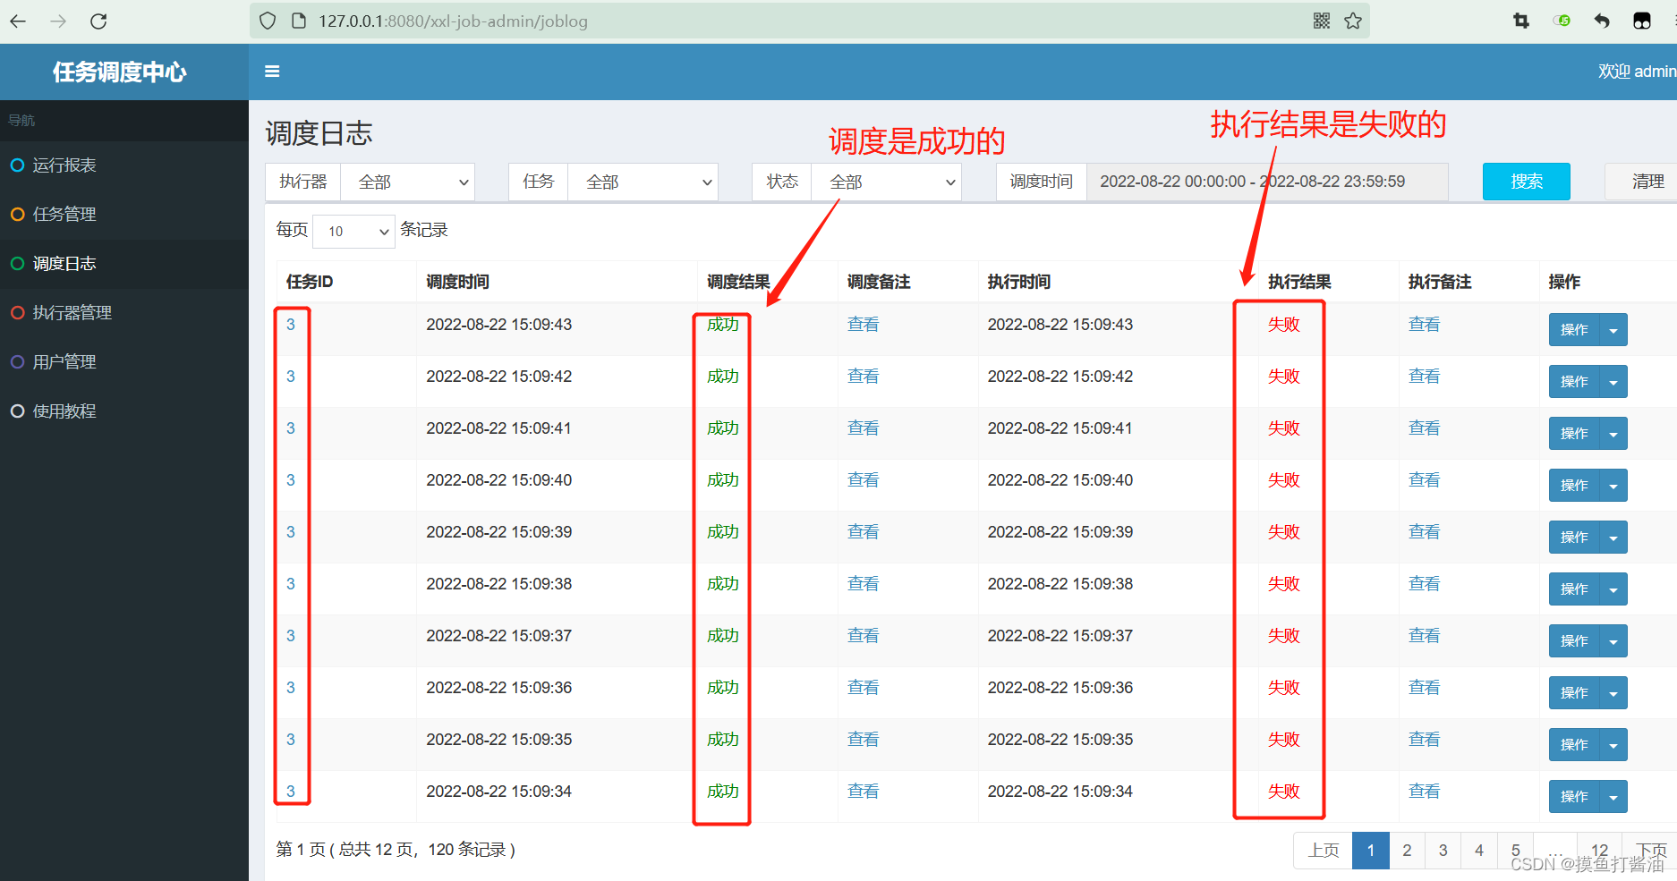The image size is (1677, 881).
Task: Go to page 2 of the log
Action: click(x=1407, y=851)
